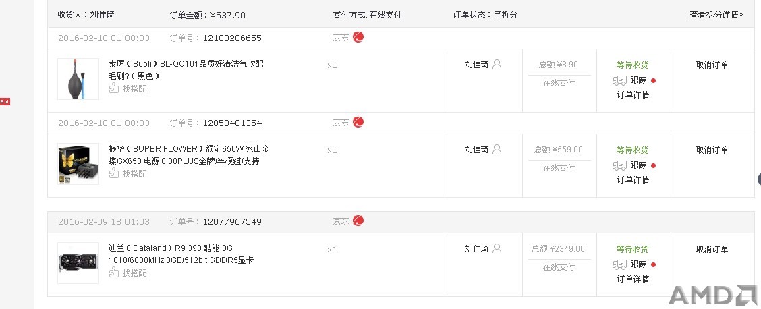Click the person icon next to 刘佳琦 in first order
The height and width of the screenshot is (309, 761).
497,64
